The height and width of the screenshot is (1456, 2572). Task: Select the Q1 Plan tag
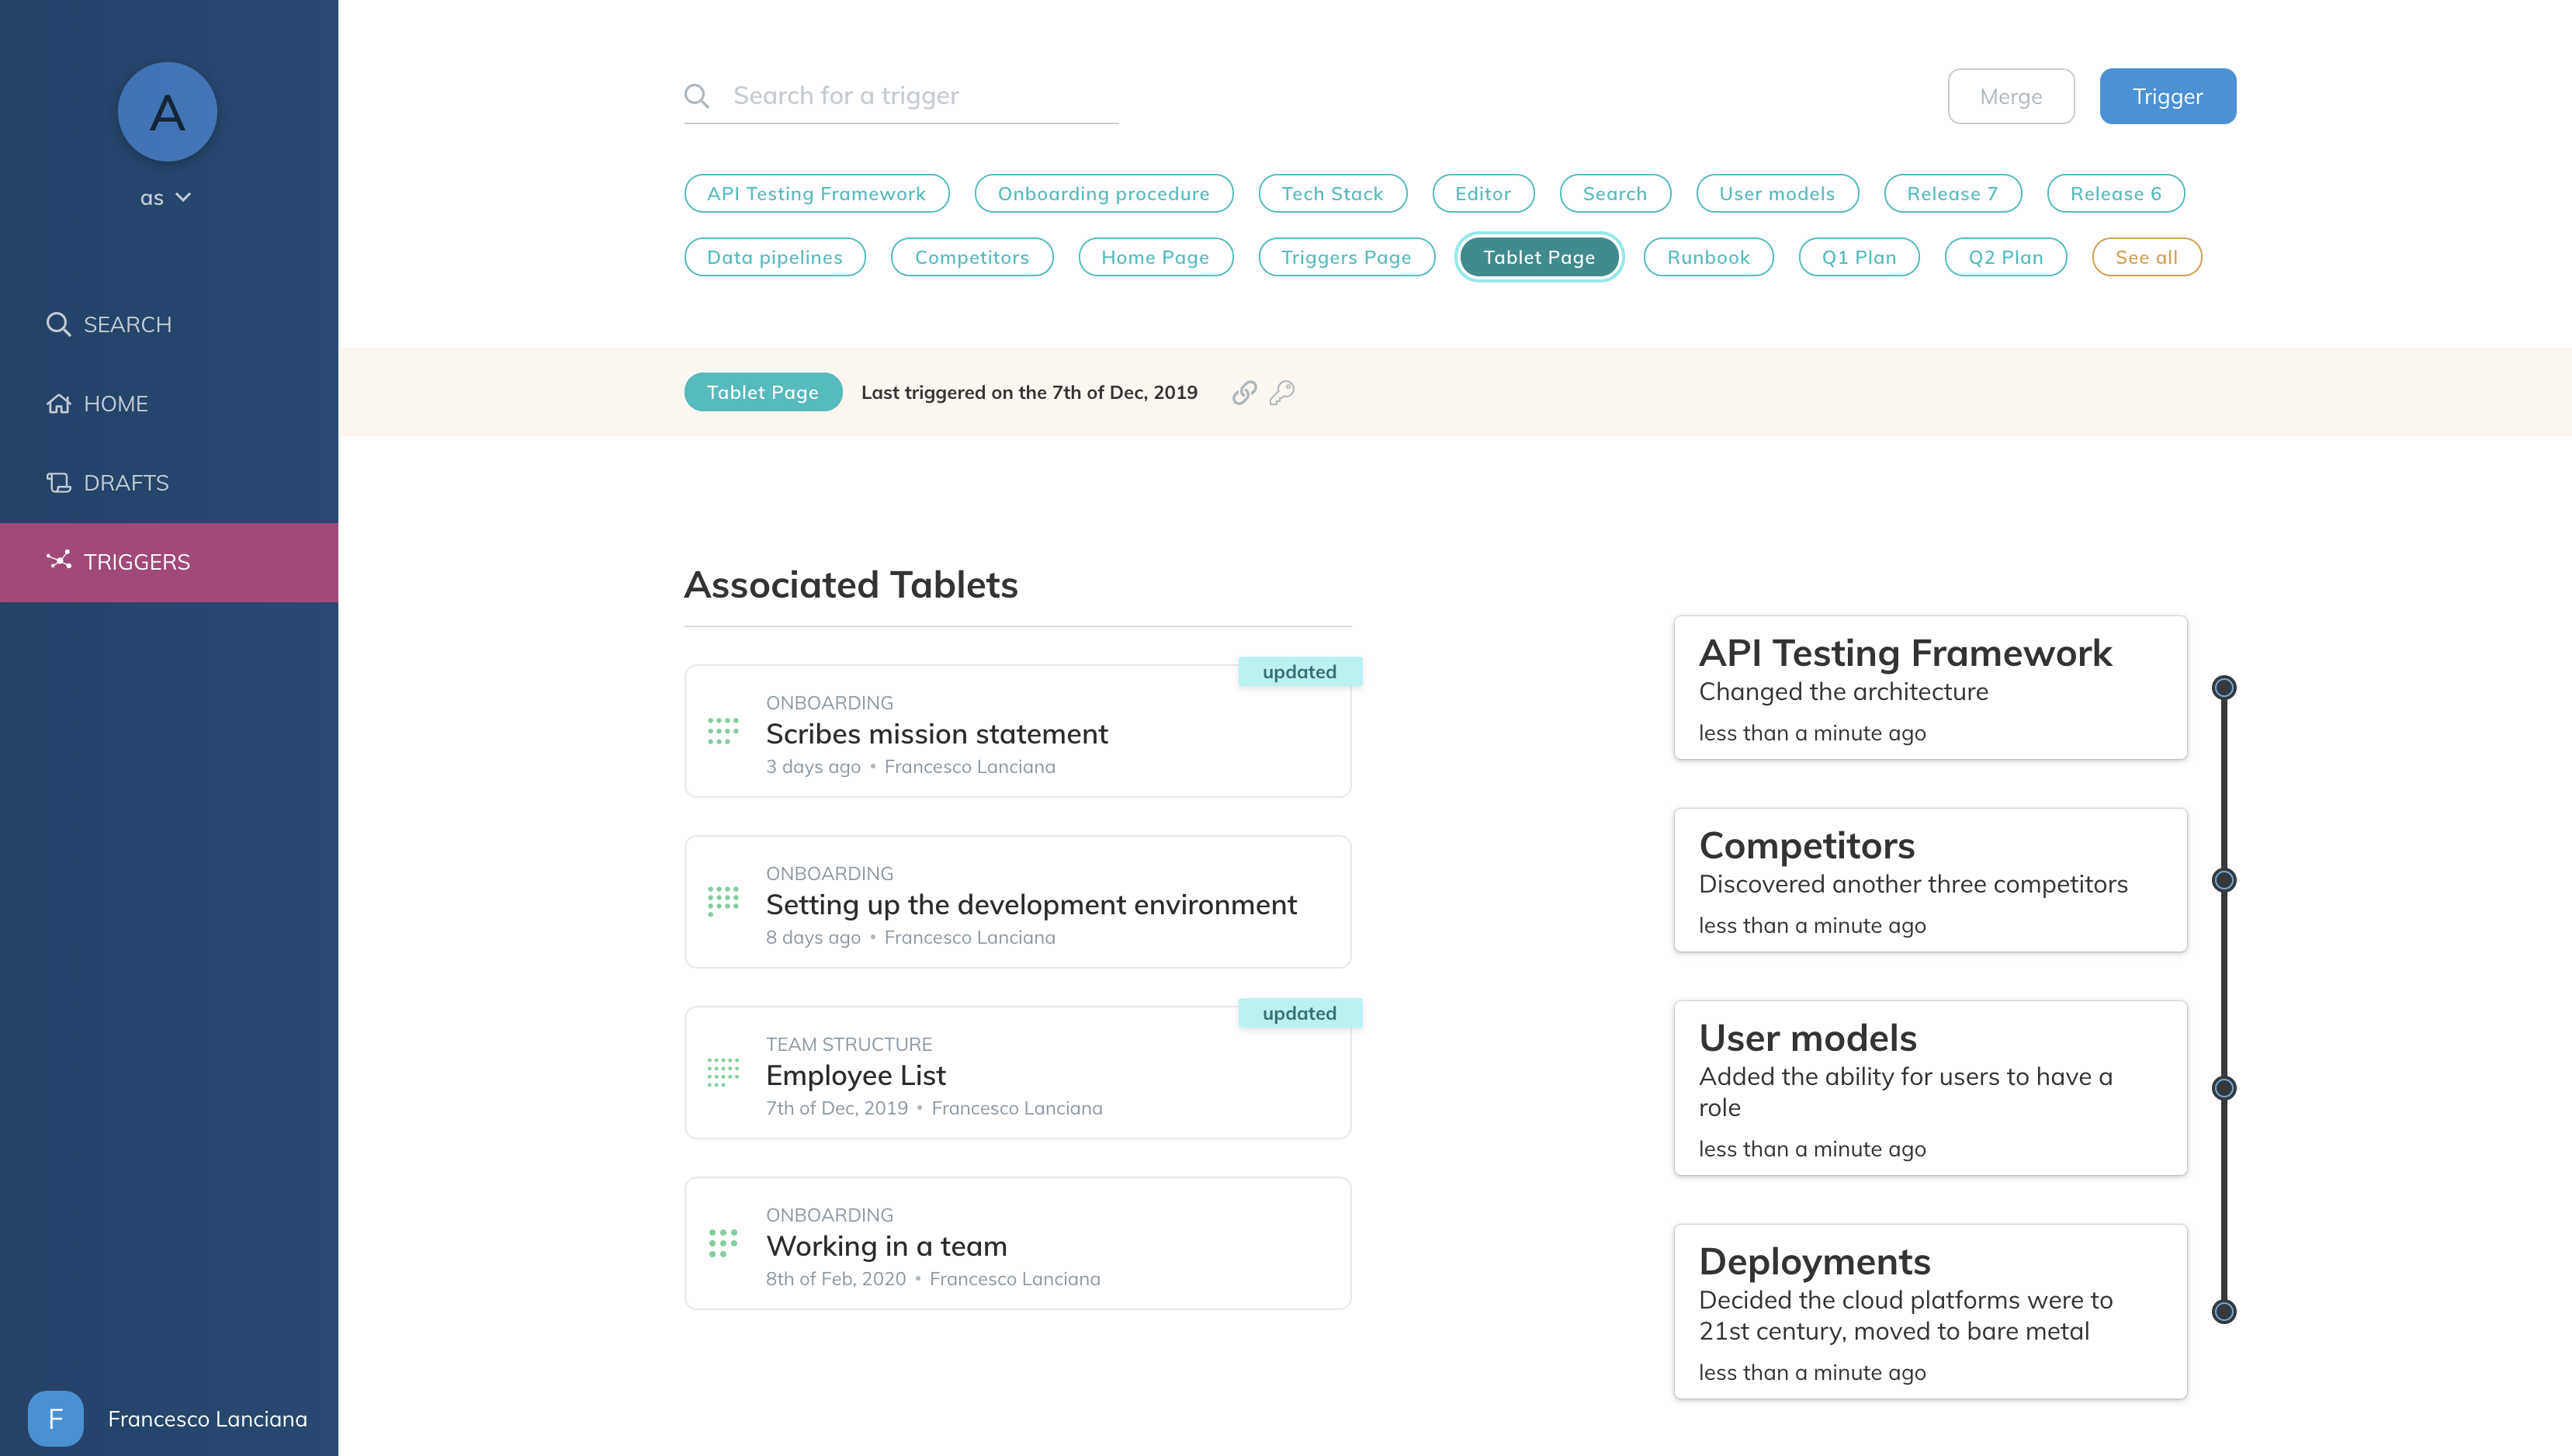click(1859, 257)
